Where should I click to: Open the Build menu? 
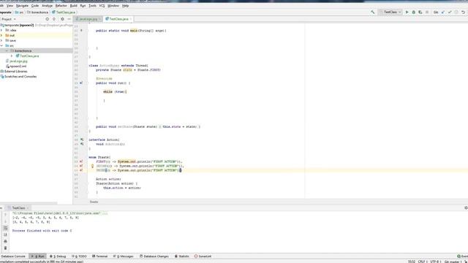point(73,6)
